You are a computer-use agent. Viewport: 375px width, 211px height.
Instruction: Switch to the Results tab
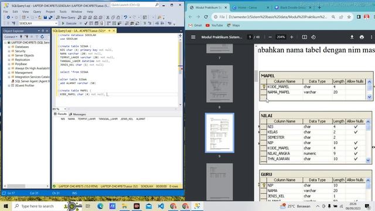coord(60,114)
